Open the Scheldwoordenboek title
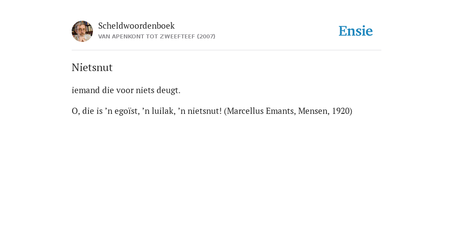 click(136, 26)
